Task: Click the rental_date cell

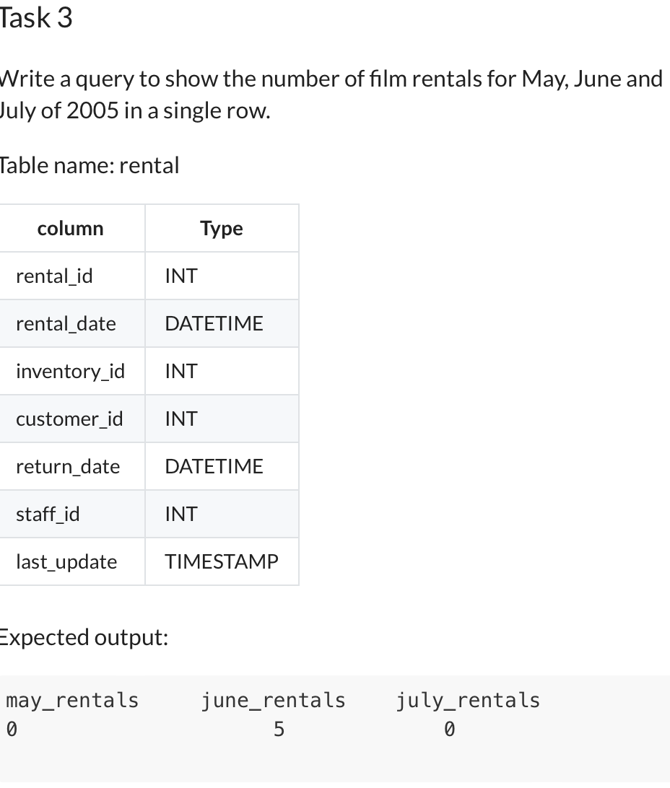Action: [x=65, y=323]
